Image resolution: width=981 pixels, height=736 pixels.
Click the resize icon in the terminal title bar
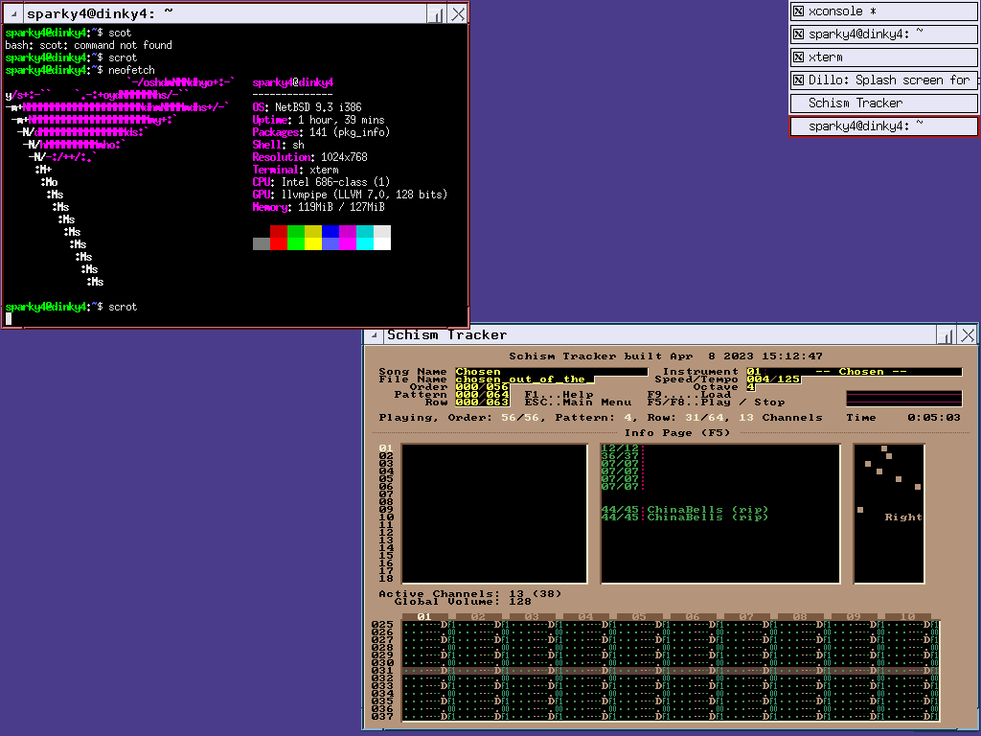[x=436, y=14]
